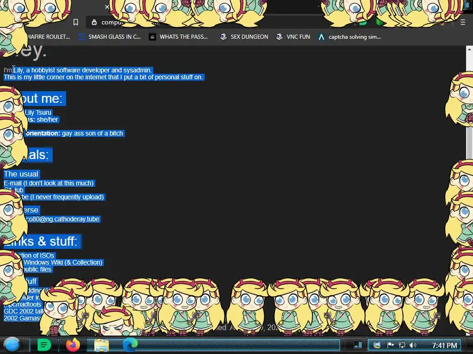Open the 'VNC FUN' bookmark

(293, 37)
